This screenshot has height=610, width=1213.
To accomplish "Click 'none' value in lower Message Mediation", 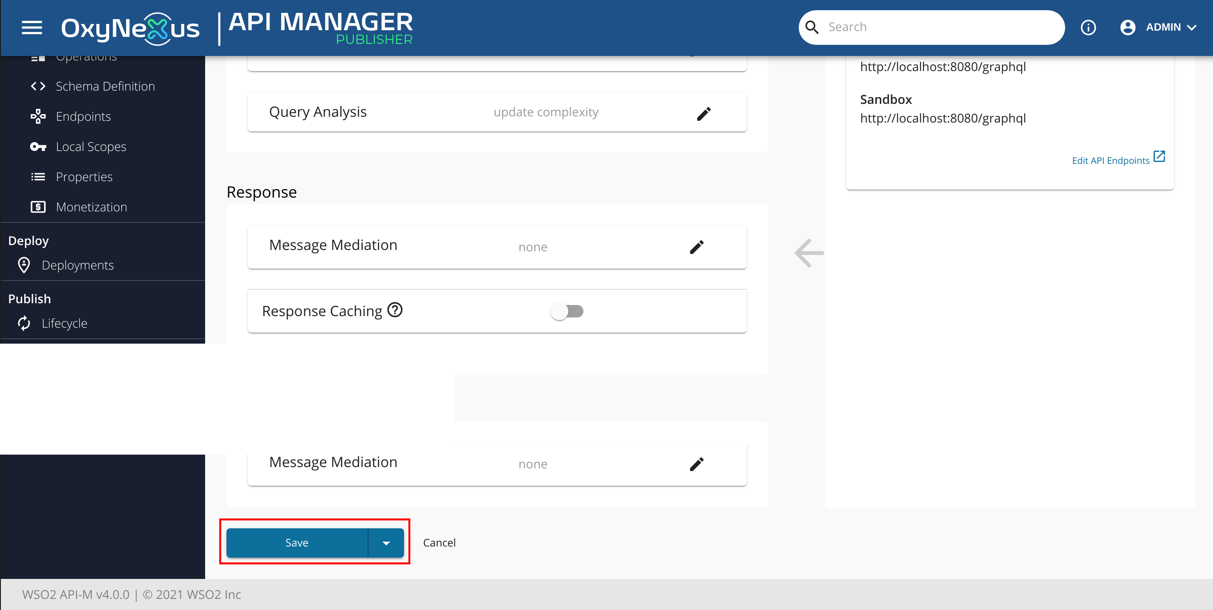I will pos(532,464).
